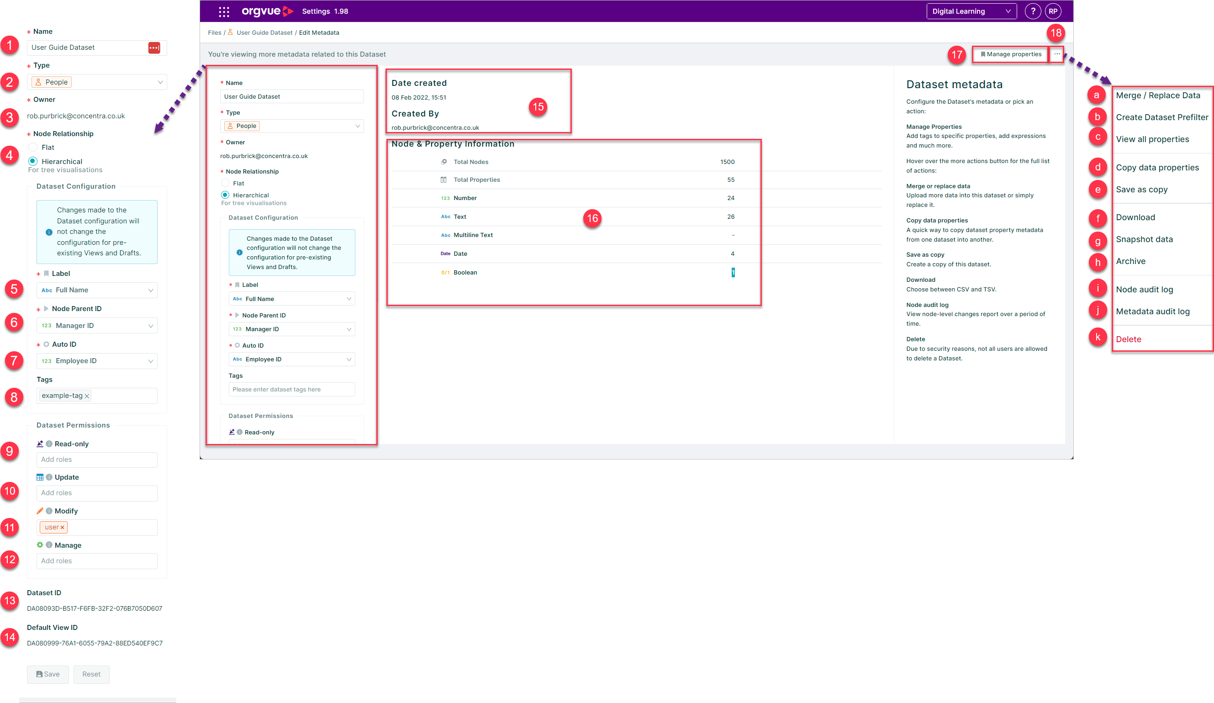This screenshot has height=703, width=1214.
Task: Open Manager ID dropdown in enlarged panel
Action: [97, 326]
